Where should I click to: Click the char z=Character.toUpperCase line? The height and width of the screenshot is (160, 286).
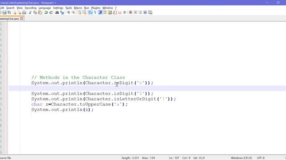[x=80, y=104]
